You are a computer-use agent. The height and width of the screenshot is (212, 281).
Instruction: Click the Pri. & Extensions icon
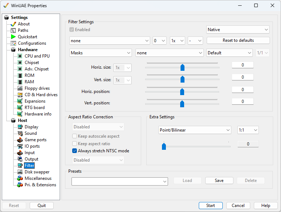tap(20, 185)
